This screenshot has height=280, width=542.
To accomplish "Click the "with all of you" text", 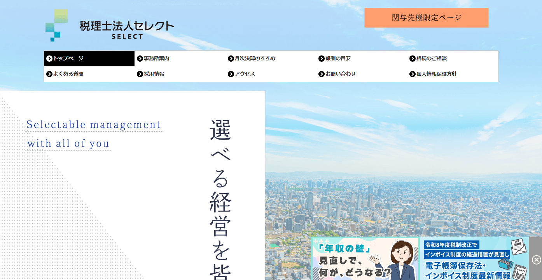I will click(x=68, y=143).
